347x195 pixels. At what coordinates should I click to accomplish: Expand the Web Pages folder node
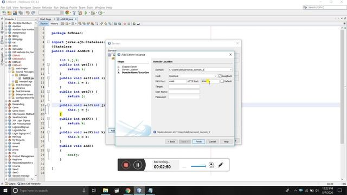[x=10, y=69]
